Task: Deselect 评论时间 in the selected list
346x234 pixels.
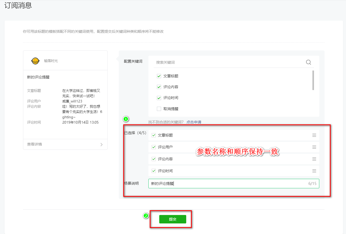Action: [154, 171]
